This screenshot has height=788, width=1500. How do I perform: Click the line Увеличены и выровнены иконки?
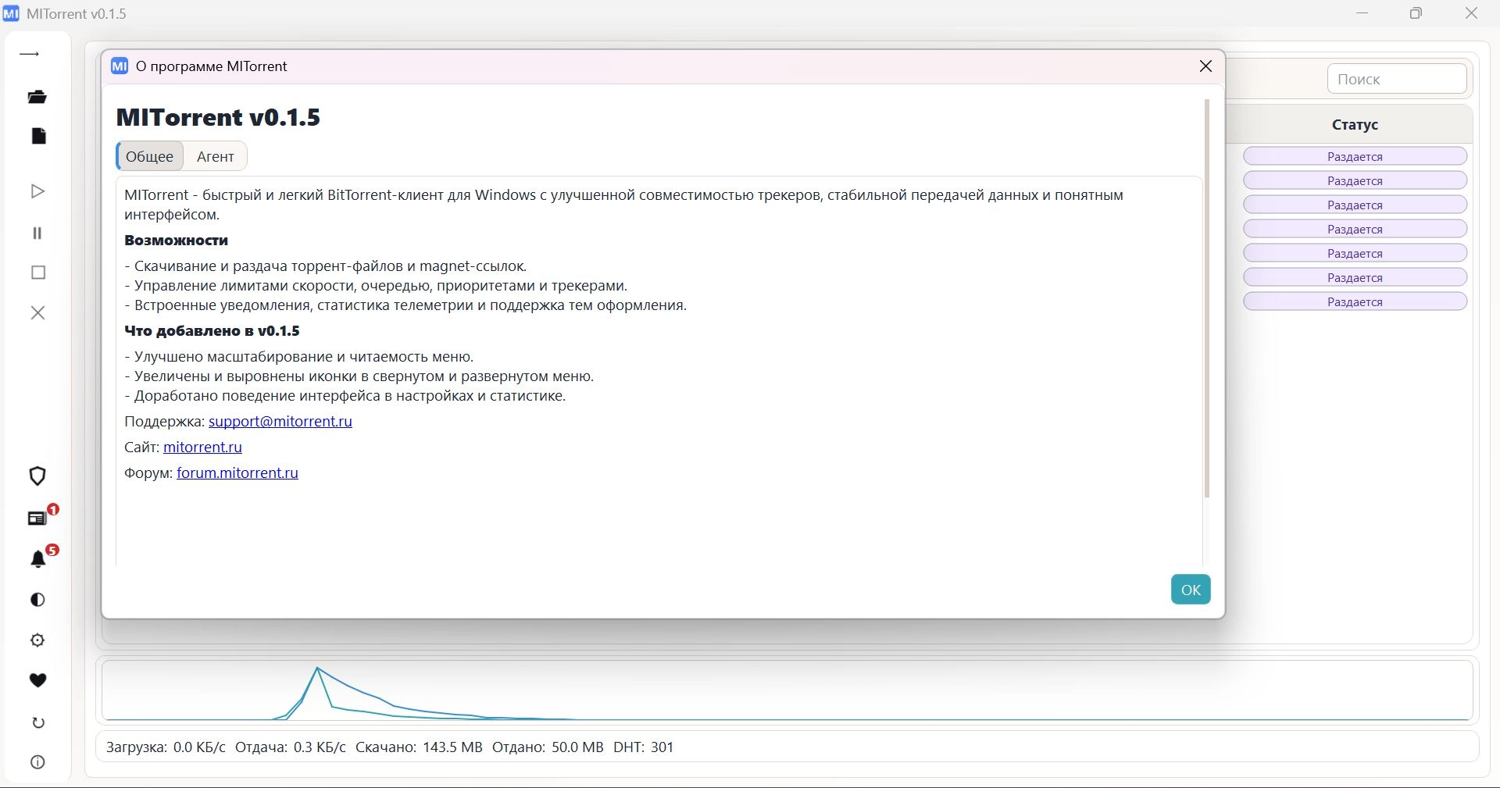click(359, 376)
